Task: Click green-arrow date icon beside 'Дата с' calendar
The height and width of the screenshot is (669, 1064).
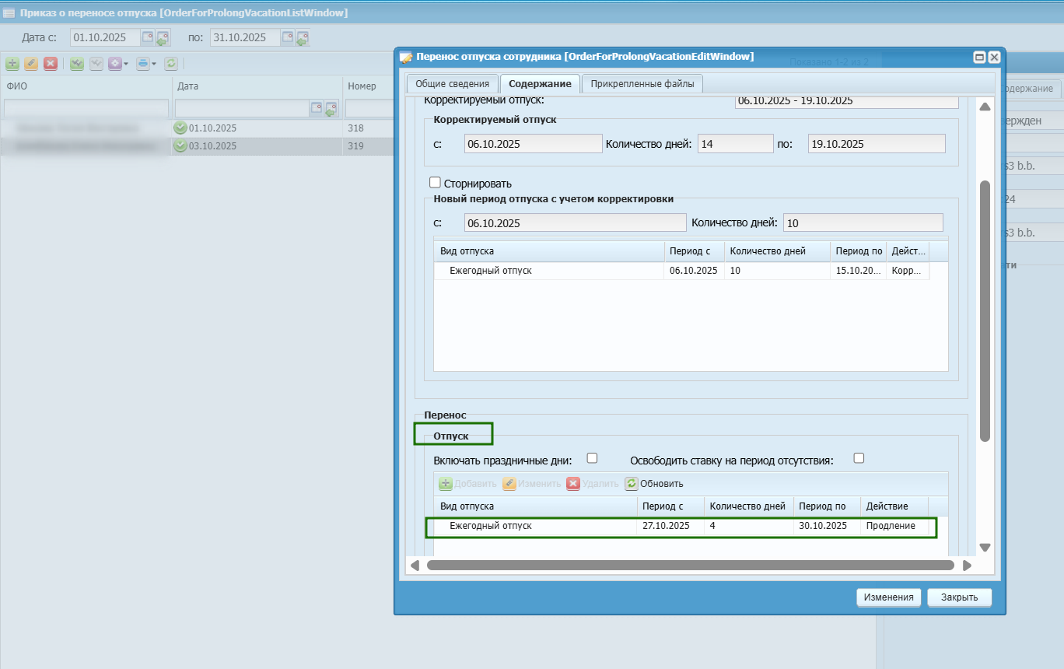Action: point(163,37)
